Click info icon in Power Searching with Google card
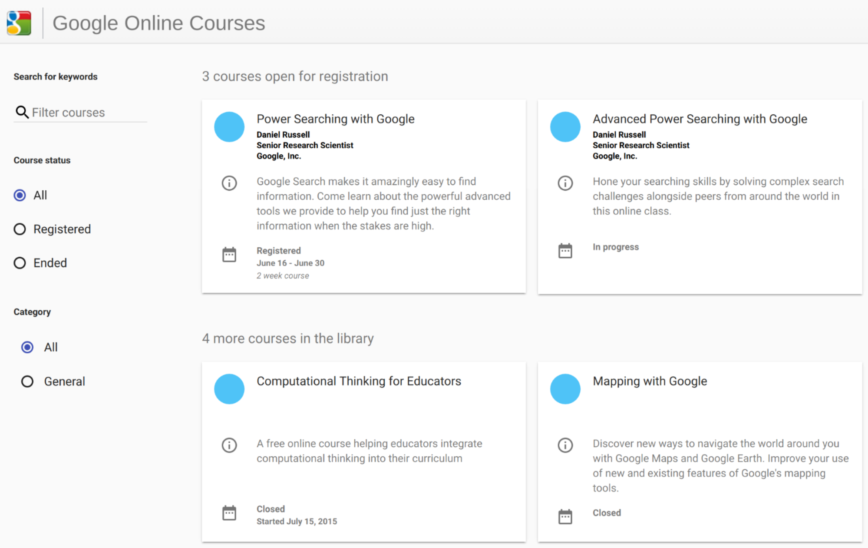Screen dimensions: 868x548 tap(229, 183)
